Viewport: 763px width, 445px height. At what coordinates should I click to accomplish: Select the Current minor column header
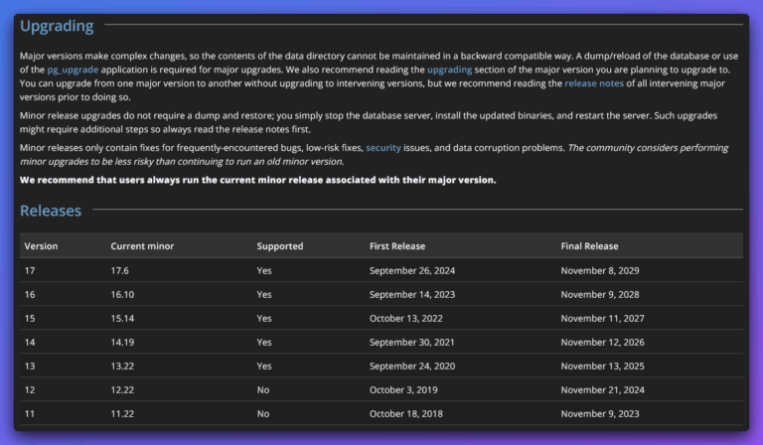[142, 246]
